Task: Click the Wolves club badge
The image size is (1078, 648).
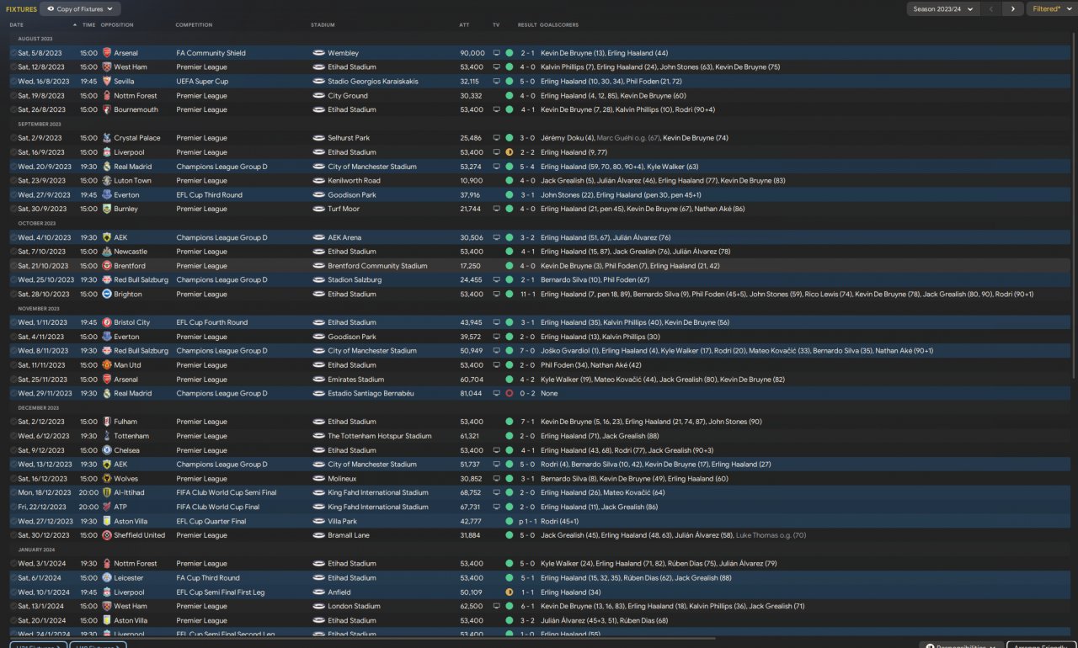Action: point(107,479)
